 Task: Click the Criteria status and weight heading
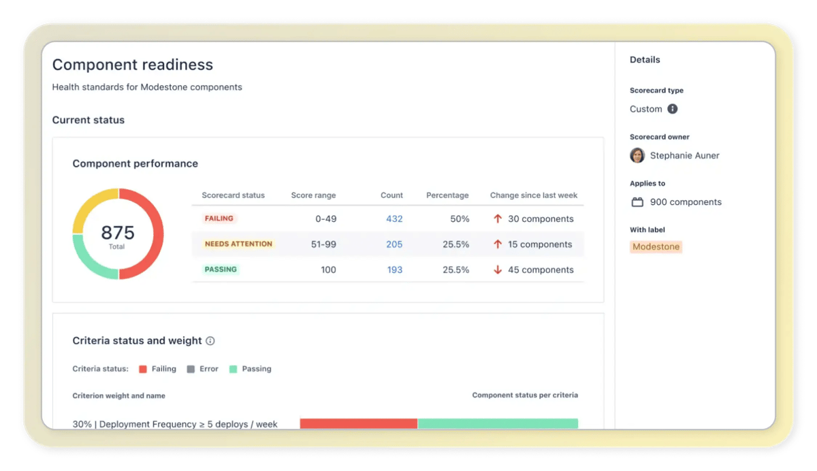[x=137, y=341]
